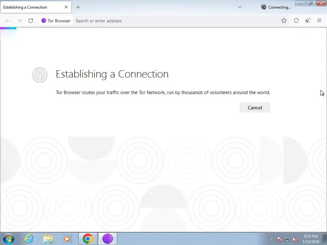The width and height of the screenshot is (327, 245).
Task: Select the Establishing a Connection tab
Action: pos(36,7)
